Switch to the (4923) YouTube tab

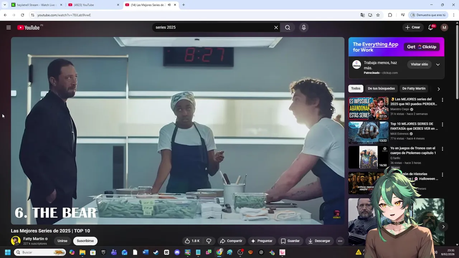94,5
